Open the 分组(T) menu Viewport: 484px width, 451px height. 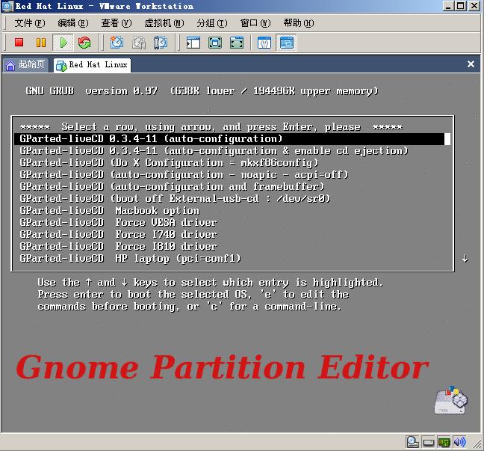click(212, 23)
